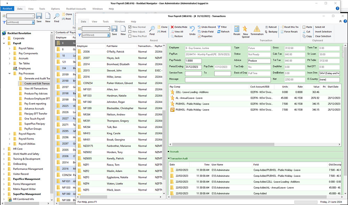Select Employees in the Payroll tree
This screenshot has width=348, height=205.
(25, 69)
